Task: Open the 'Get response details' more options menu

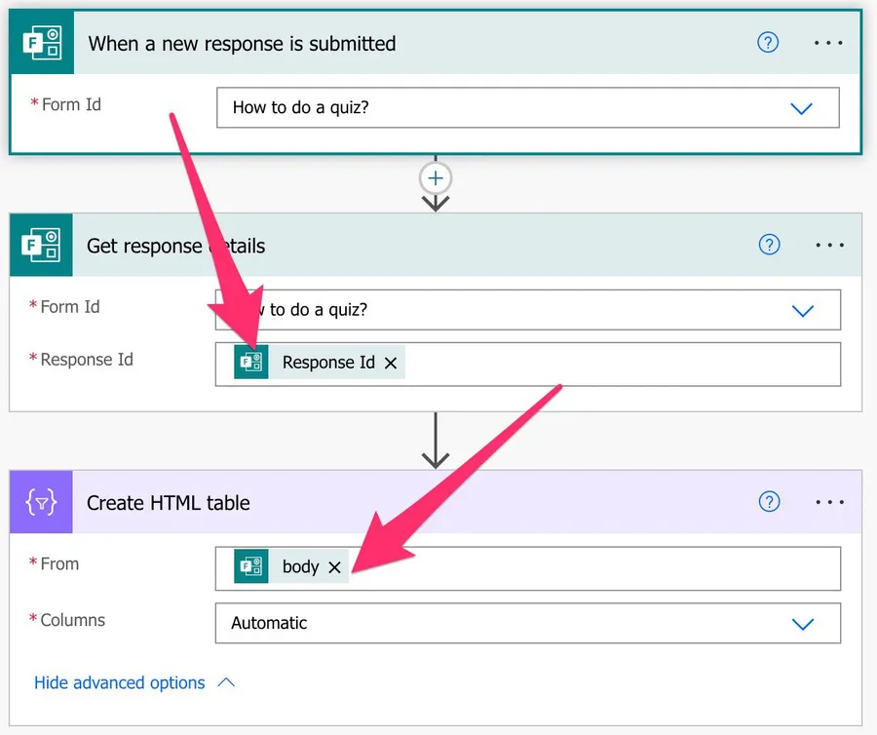Action: coord(829,245)
